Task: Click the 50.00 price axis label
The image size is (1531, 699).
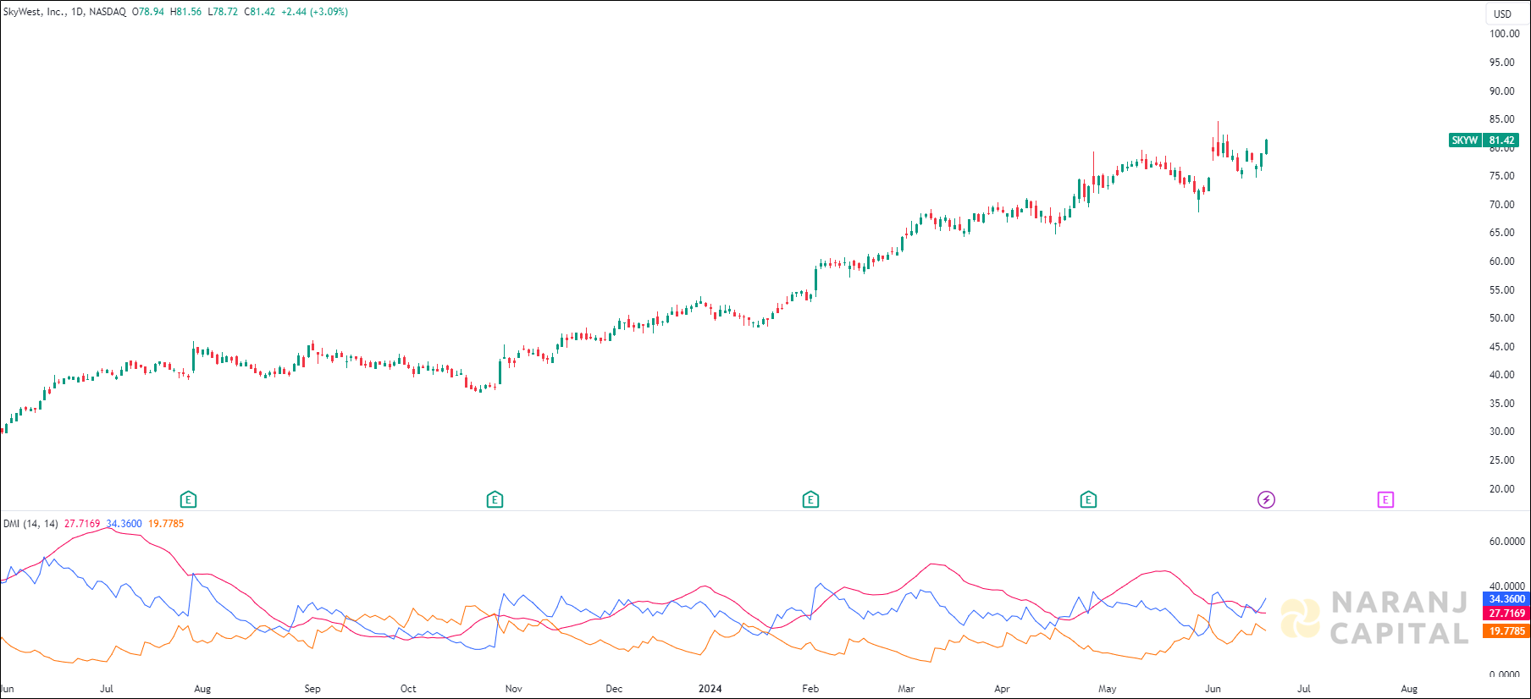Action: (x=1502, y=318)
